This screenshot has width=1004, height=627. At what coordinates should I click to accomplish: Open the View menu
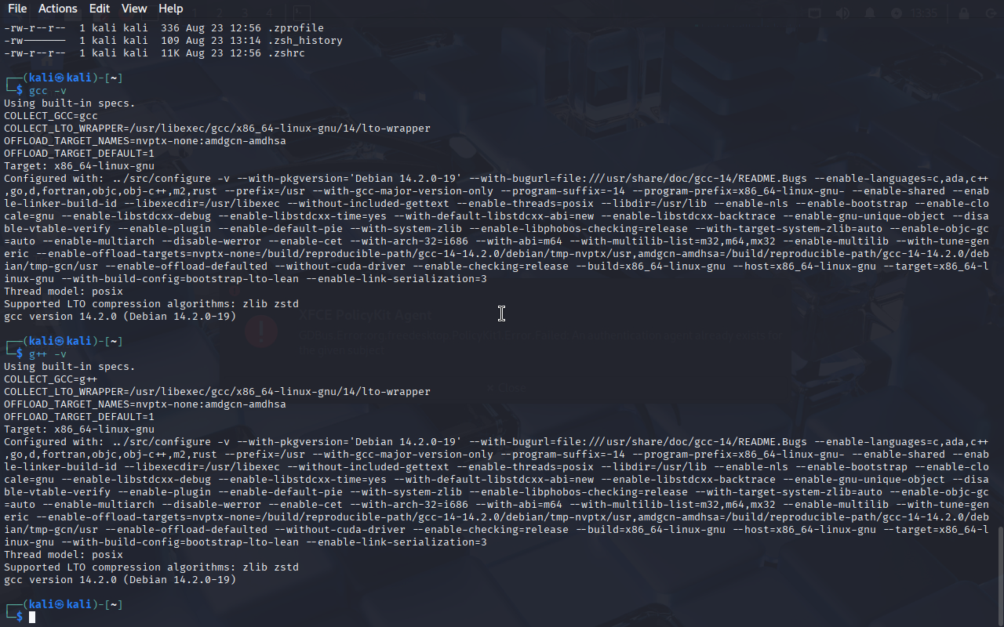134,9
